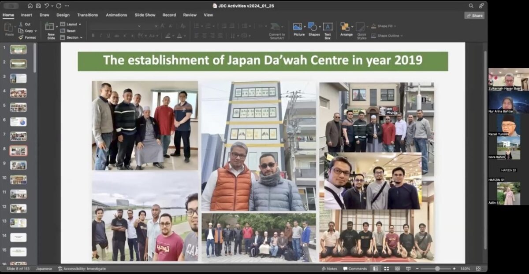The image size is (529, 274).
Task: Align text left
Action: (x=197, y=36)
